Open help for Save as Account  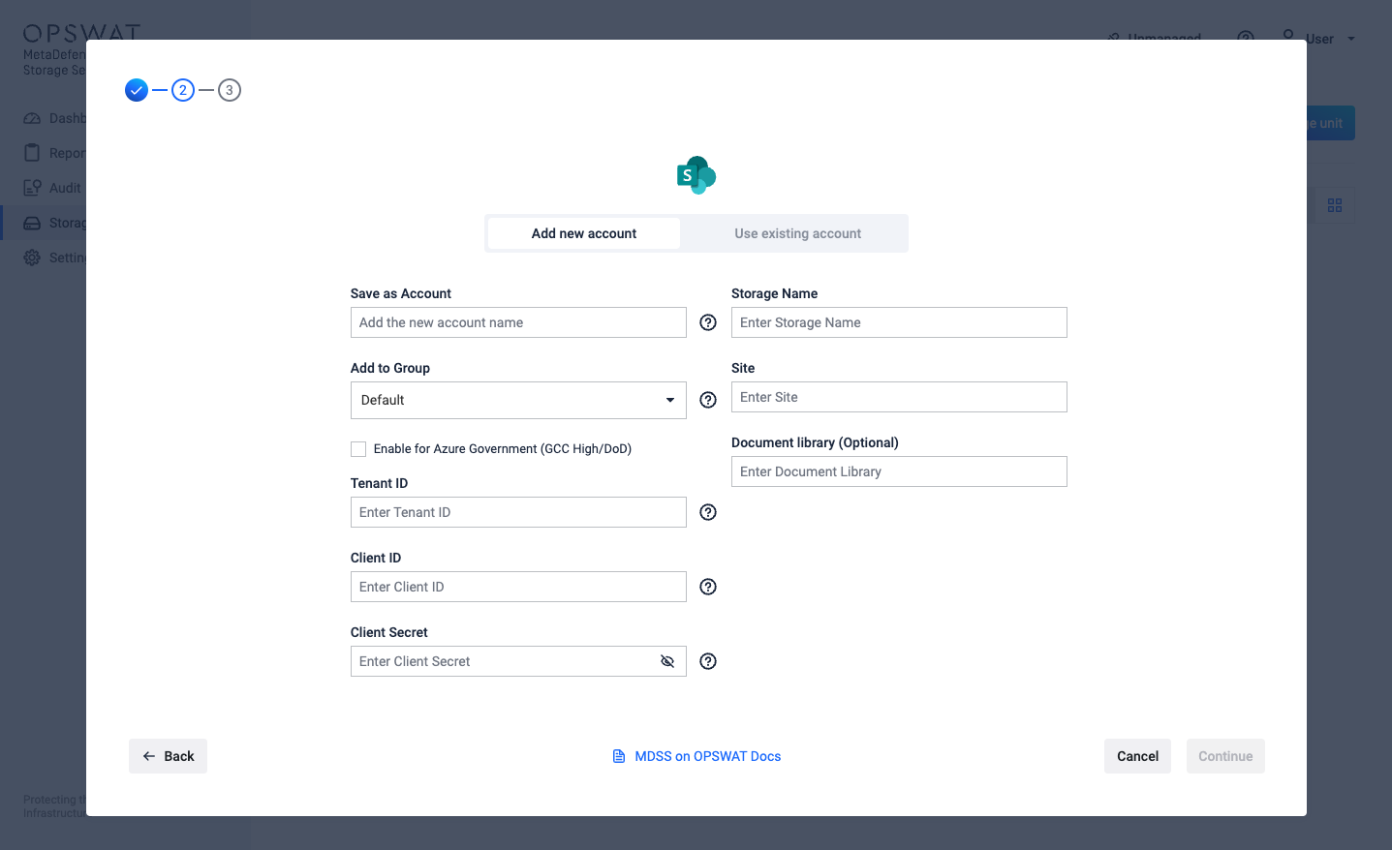[x=708, y=322]
